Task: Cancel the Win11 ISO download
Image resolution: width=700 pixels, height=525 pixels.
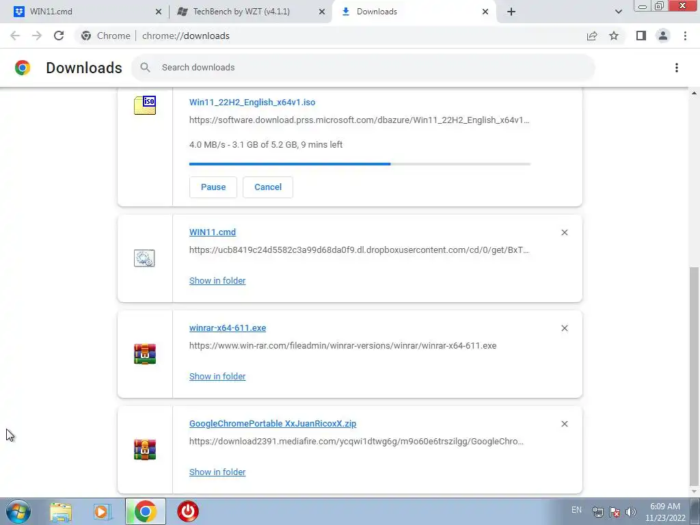Action: [268, 187]
